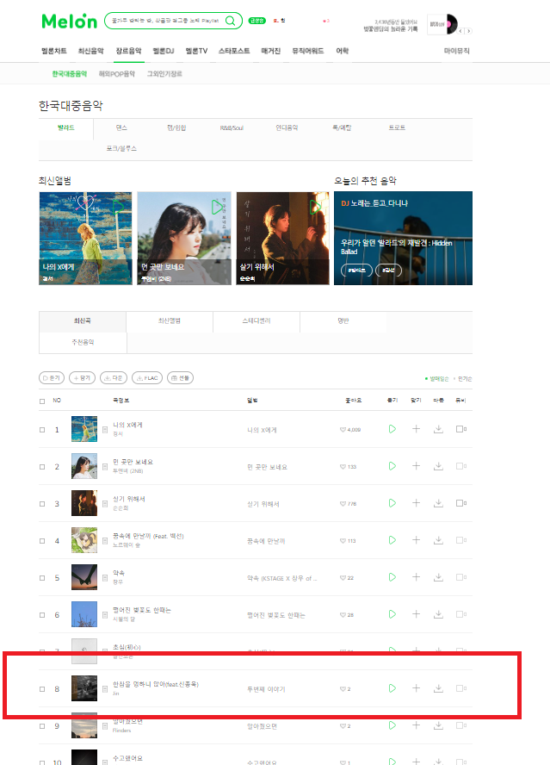Screen dimensions: 550x765
Task: Open the music video icon for track 1
Action: (x=460, y=429)
